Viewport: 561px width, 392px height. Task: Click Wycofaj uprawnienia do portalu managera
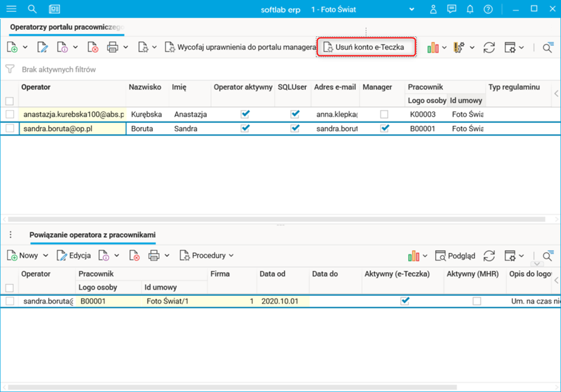(x=240, y=47)
